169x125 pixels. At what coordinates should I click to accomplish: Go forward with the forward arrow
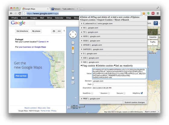coord(15,13)
